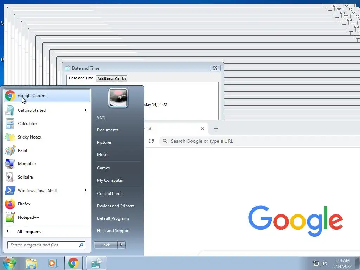Close the Date and Time dialog
Viewport: 360px width, 270px height.
[x=215, y=68]
